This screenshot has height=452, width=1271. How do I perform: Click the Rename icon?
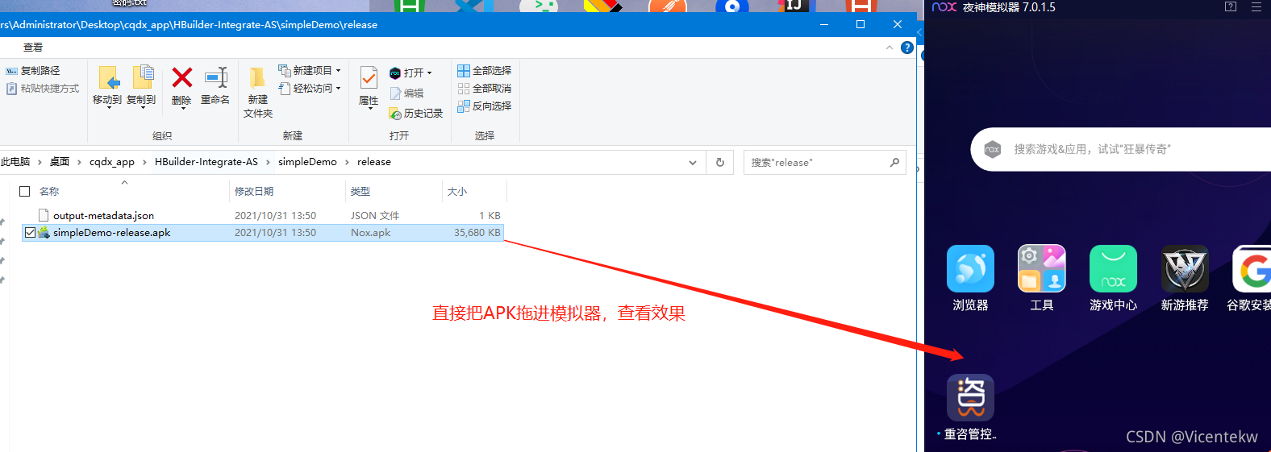click(x=216, y=77)
